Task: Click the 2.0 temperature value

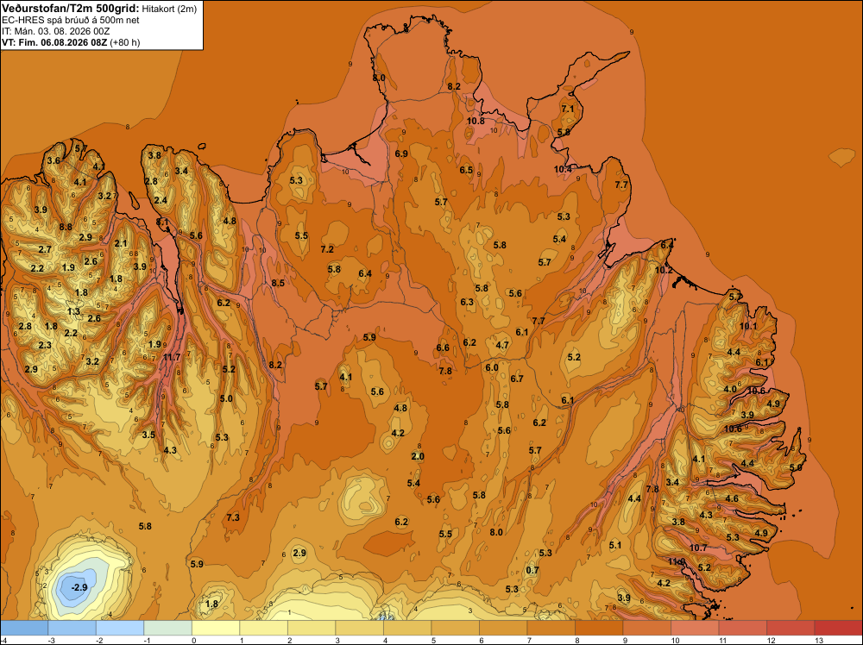Action: point(418,456)
